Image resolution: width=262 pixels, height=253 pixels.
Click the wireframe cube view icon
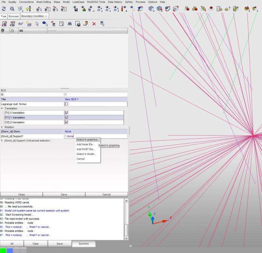tap(176, 9)
